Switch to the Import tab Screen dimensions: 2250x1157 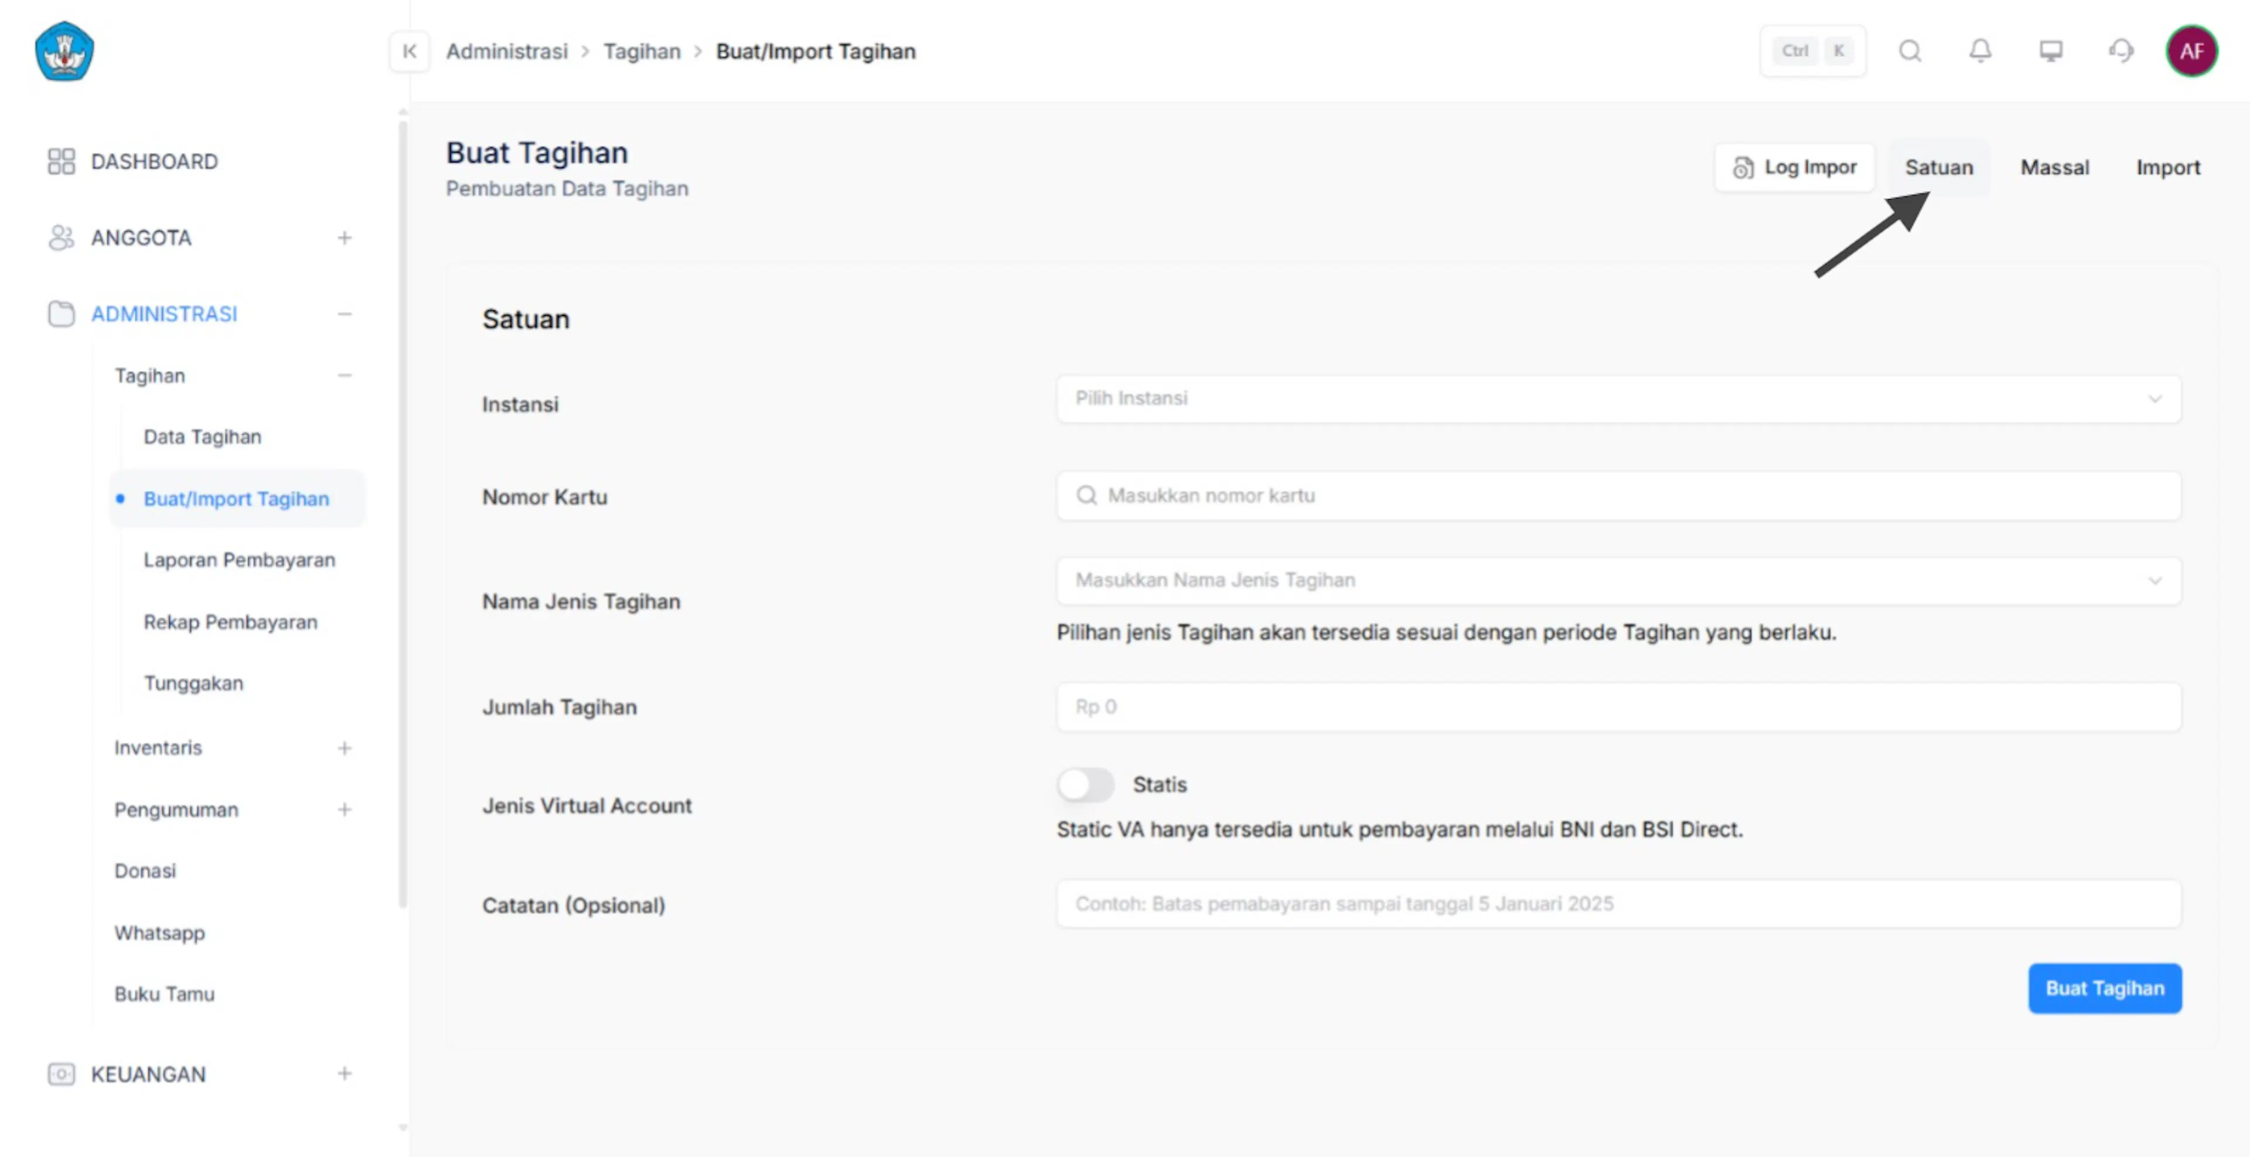tap(2168, 168)
